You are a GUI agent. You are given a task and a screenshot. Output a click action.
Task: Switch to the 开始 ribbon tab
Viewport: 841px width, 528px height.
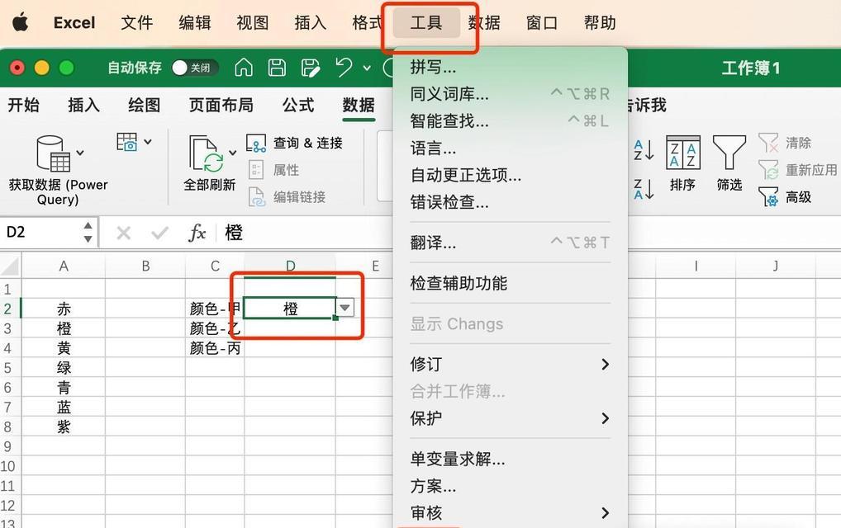click(24, 105)
